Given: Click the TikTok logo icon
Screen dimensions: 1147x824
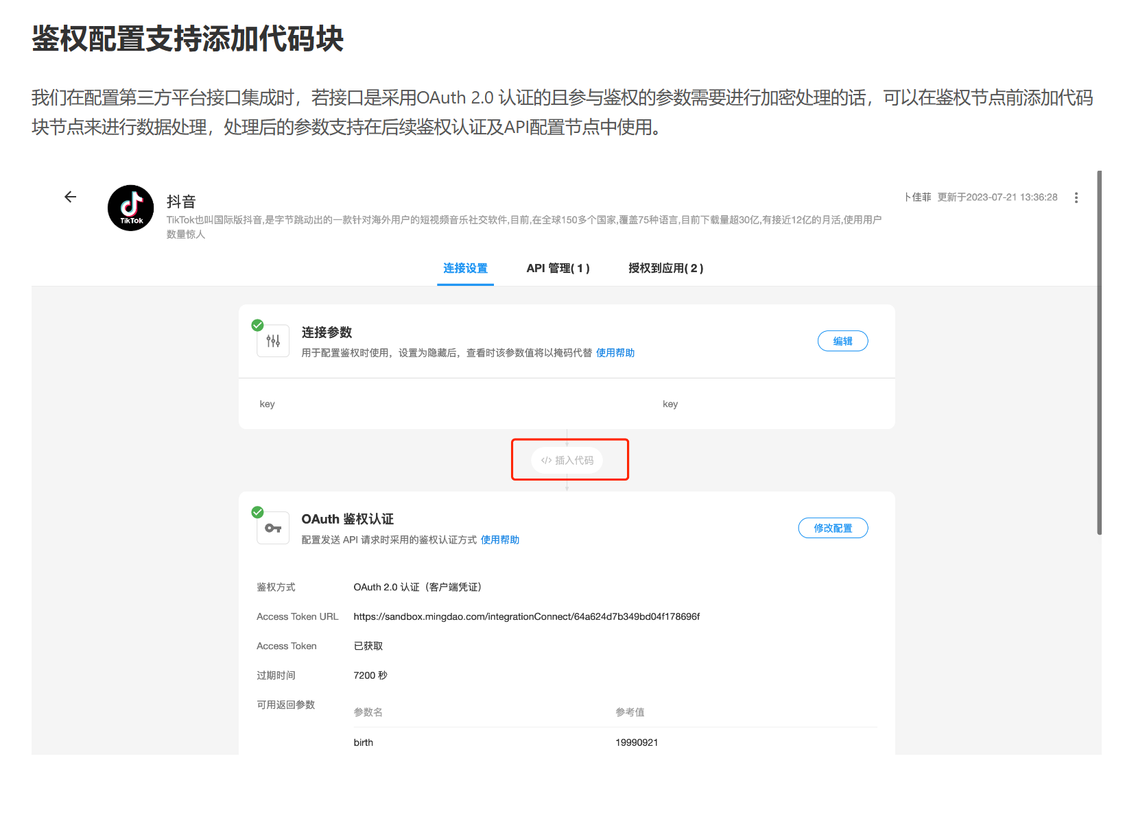Looking at the screenshot, I should click(x=130, y=208).
